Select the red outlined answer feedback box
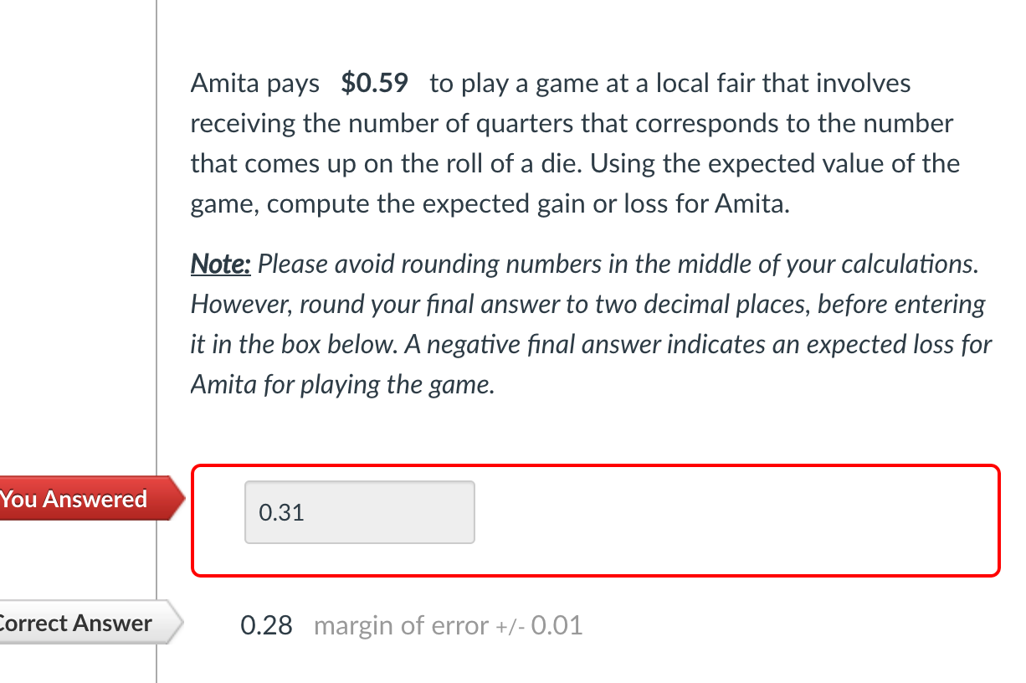This screenshot has width=1026, height=683. point(596,519)
